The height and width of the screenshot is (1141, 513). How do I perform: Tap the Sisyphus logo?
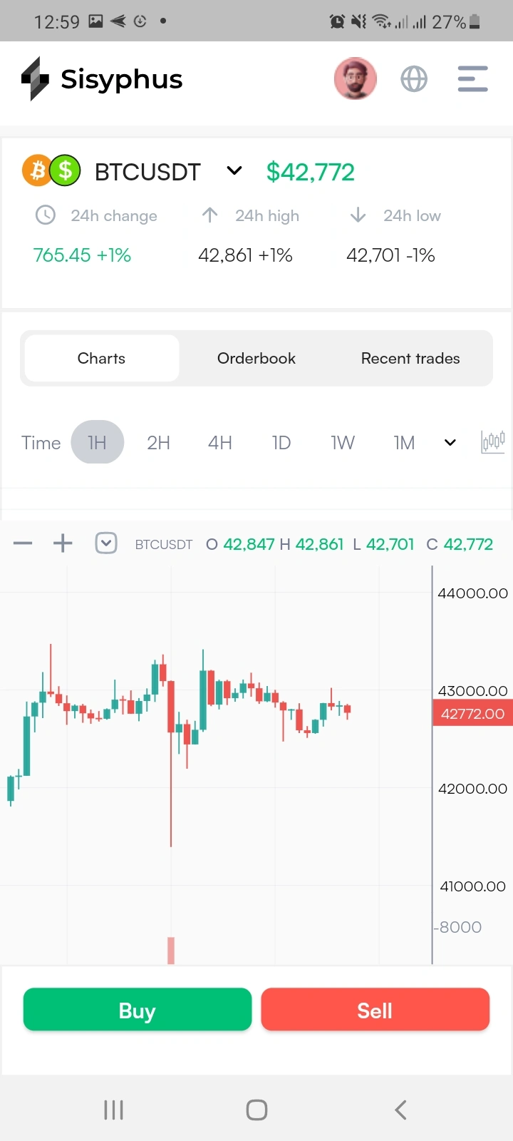click(102, 79)
